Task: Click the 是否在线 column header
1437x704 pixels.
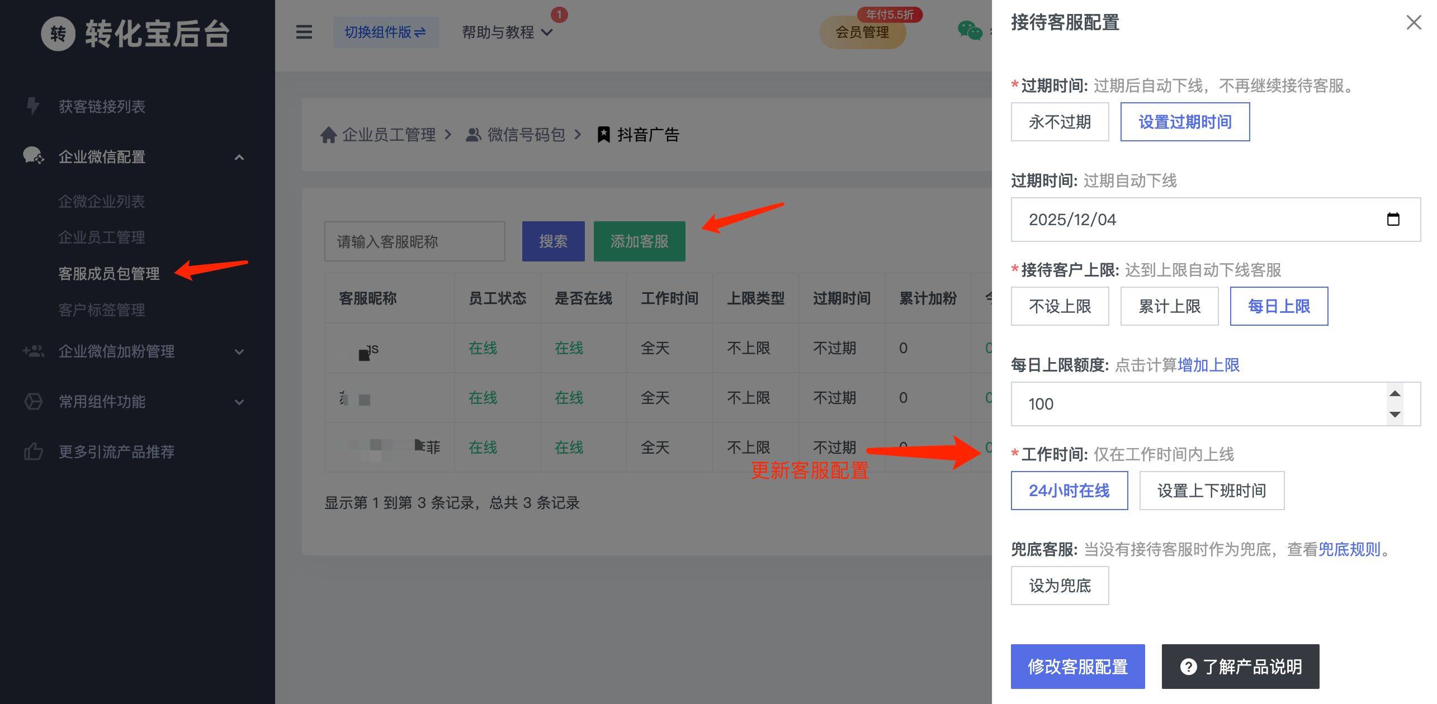Action: coord(583,298)
